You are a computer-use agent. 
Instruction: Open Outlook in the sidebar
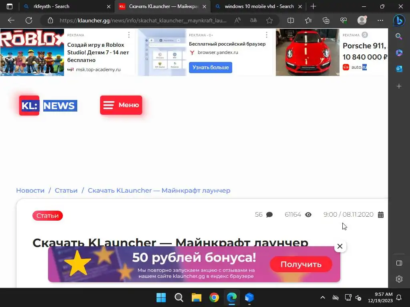399,69
